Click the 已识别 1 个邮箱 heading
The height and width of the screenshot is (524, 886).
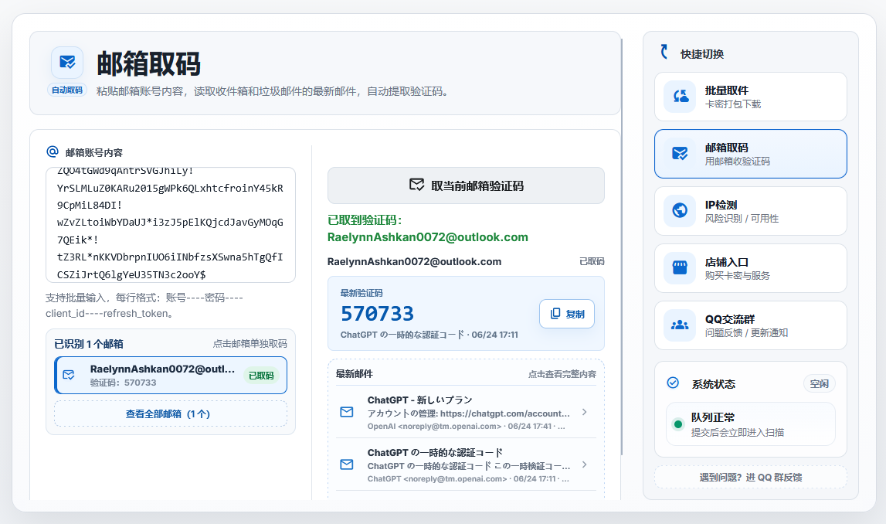pyautogui.click(x=89, y=344)
